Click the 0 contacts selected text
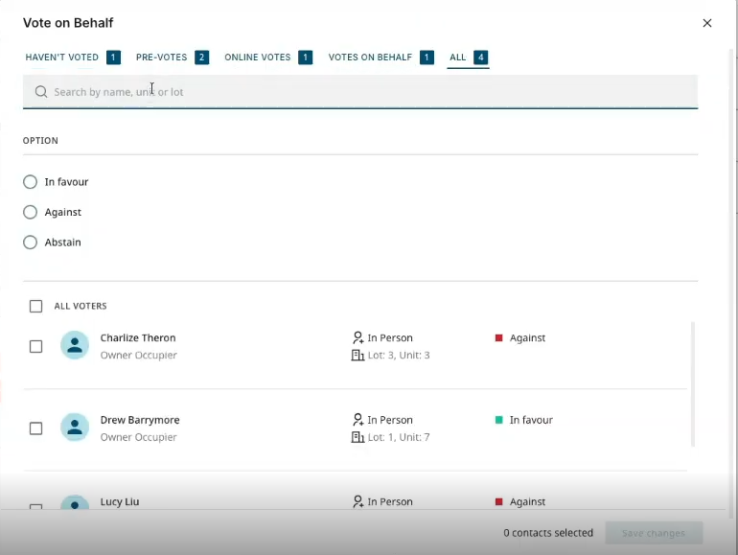 [x=548, y=532]
